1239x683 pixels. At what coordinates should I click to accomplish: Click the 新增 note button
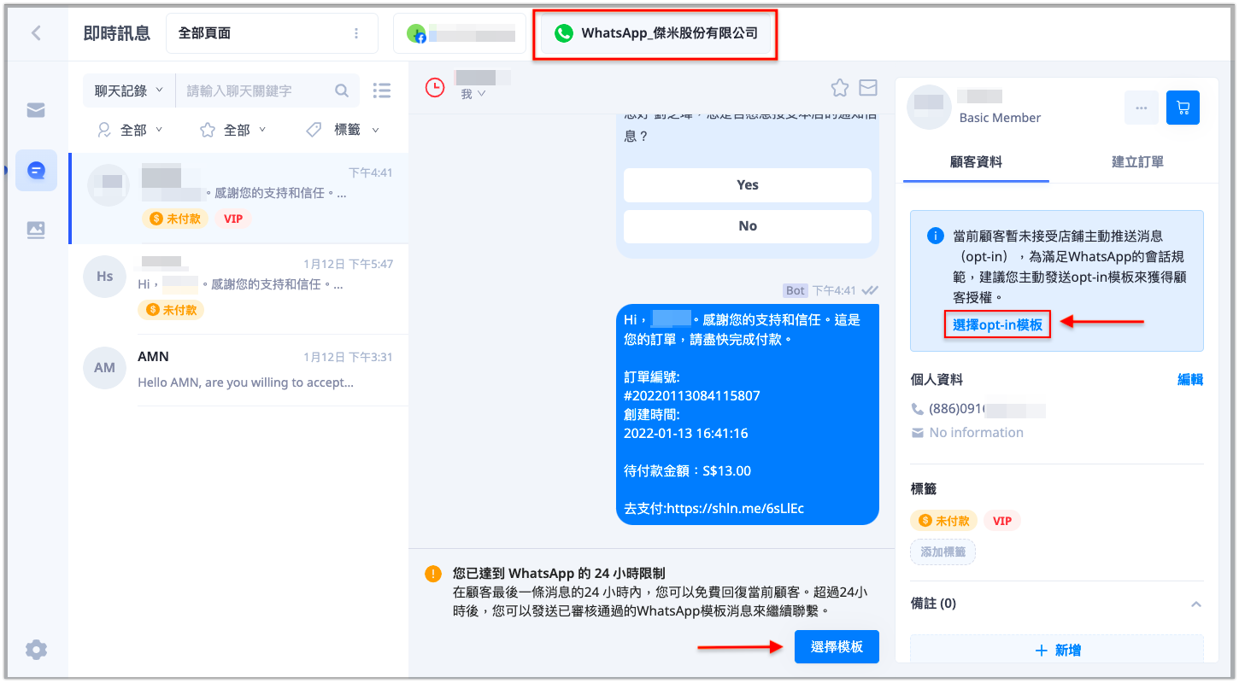coord(1057,651)
